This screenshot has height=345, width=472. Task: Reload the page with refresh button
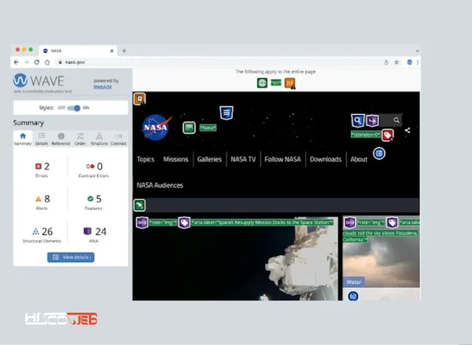tap(37, 62)
